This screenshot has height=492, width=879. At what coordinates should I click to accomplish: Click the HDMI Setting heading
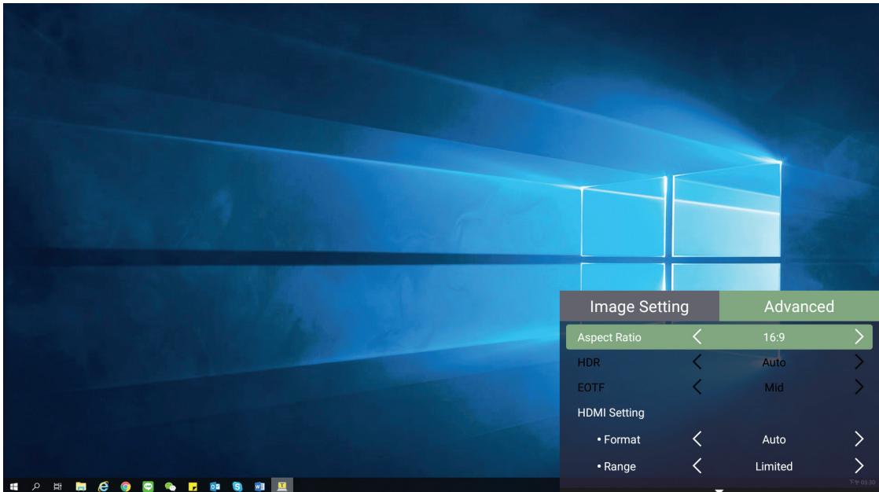610,413
